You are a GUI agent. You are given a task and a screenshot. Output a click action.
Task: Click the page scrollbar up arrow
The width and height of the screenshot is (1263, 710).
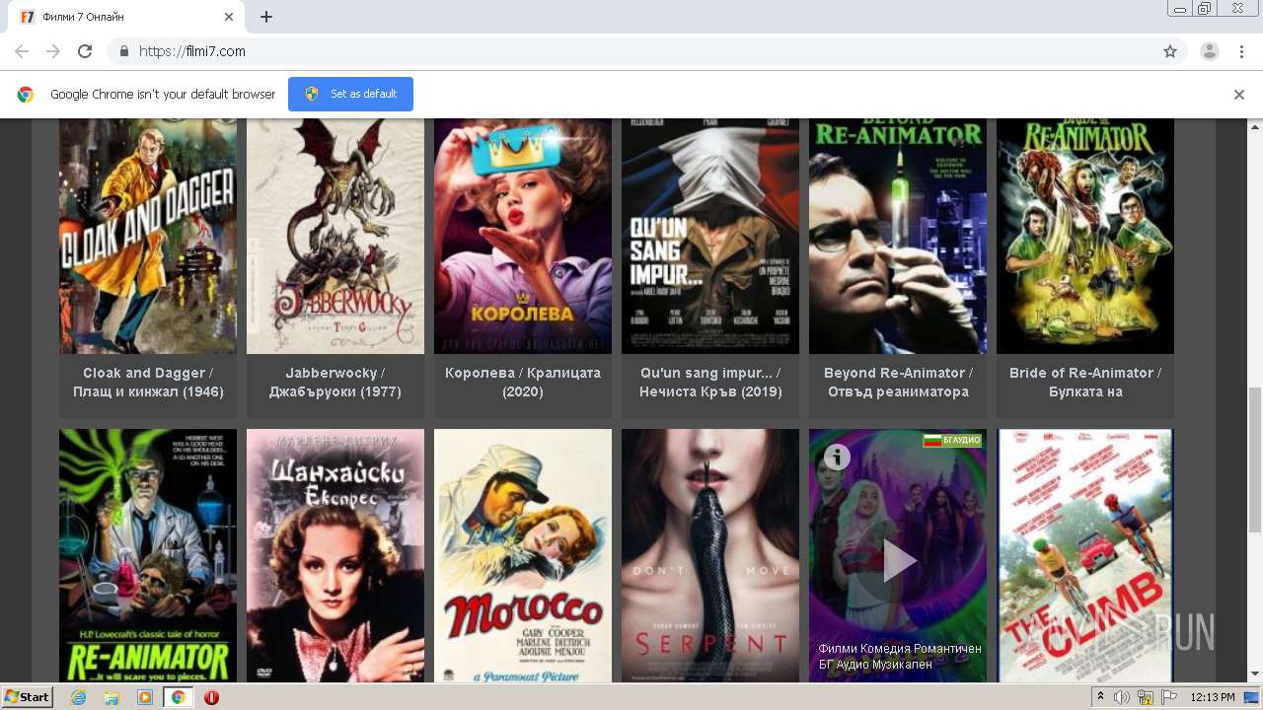(x=1255, y=126)
